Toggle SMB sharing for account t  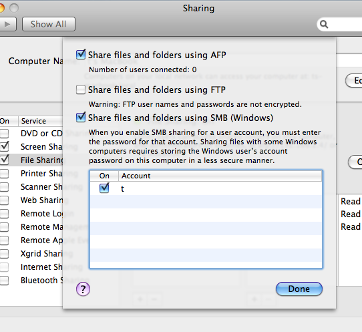click(104, 188)
